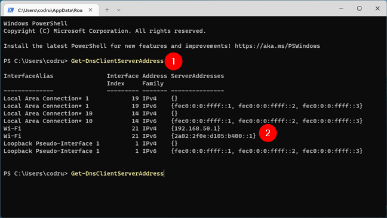Image resolution: width=387 pixels, height=218 pixels.
Task: Click IPv4 family in Wi-Fi row
Action: (x=149, y=128)
